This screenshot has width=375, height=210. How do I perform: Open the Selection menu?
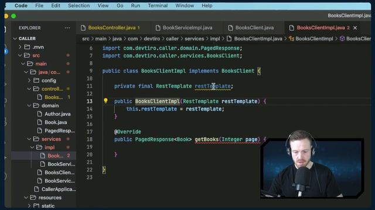tap(79, 5)
